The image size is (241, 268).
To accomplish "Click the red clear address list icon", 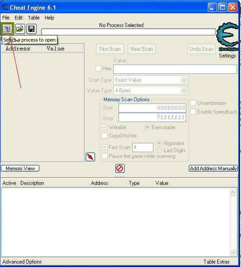I will point(120,168).
